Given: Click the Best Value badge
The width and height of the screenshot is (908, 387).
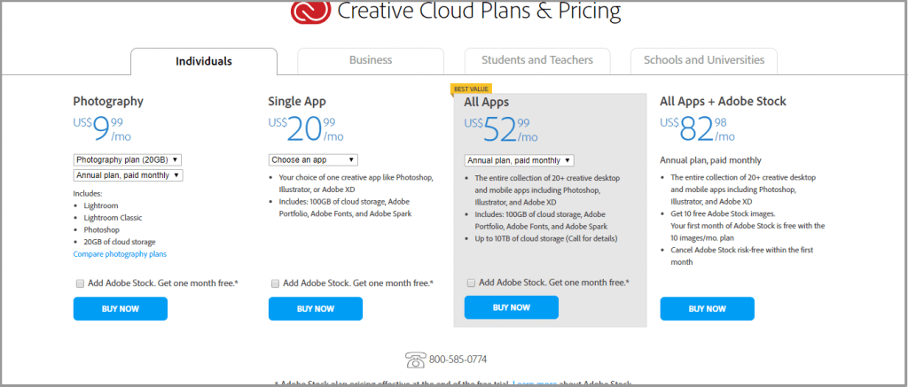Looking at the screenshot, I should [473, 89].
